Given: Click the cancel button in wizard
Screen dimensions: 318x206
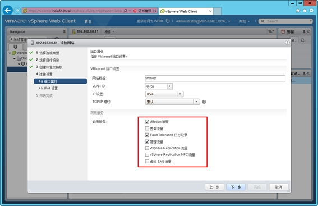Looking at the screenshot, I should point(279,187).
